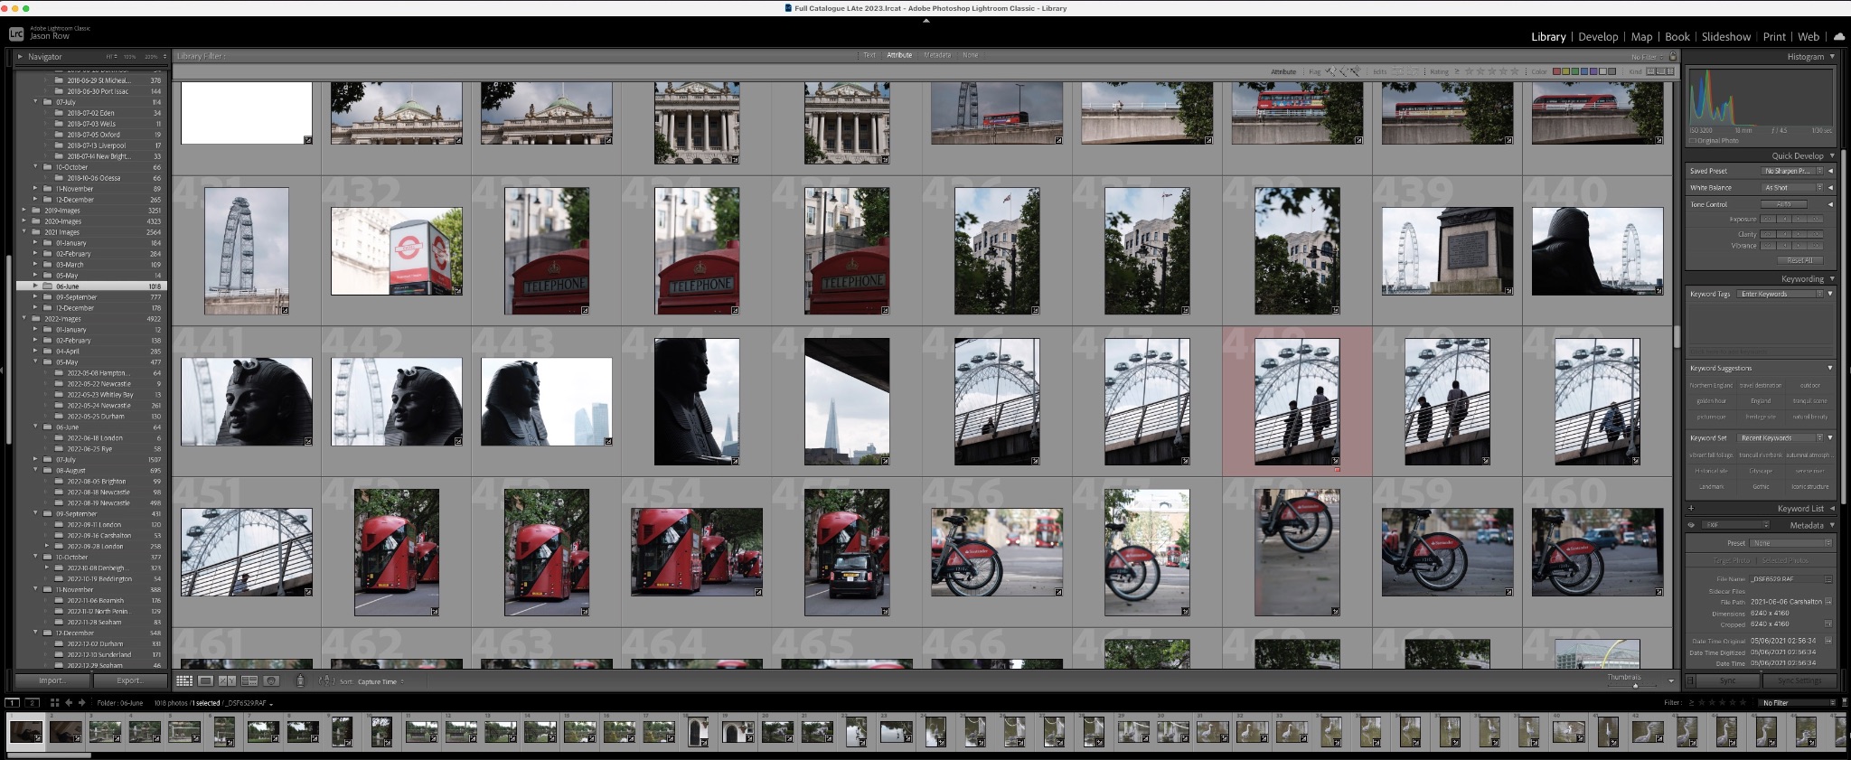Screen dimensions: 1851x760
Task: Select the 2022-06-25 Rye folder
Action: click(90, 449)
